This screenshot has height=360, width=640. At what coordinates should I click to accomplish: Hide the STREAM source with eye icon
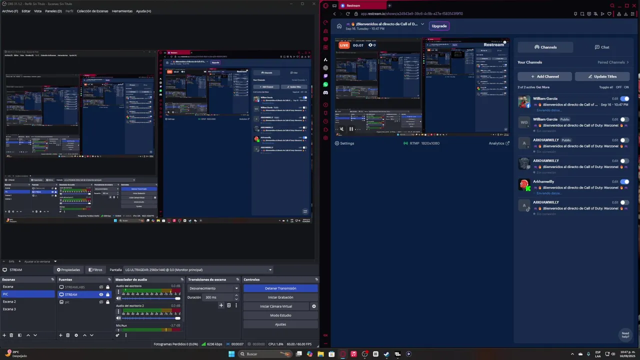[x=101, y=294]
